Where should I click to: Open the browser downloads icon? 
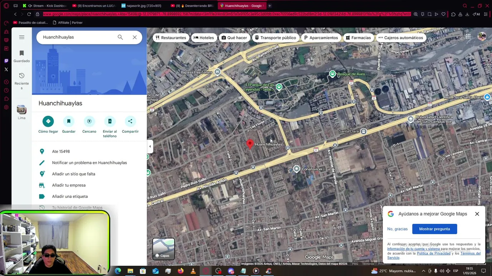click(x=467, y=14)
